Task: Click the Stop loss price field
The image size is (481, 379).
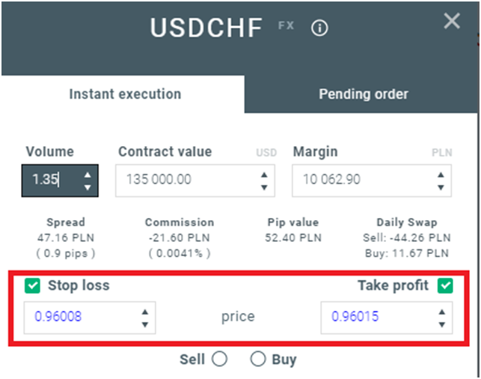Action: [x=79, y=317]
